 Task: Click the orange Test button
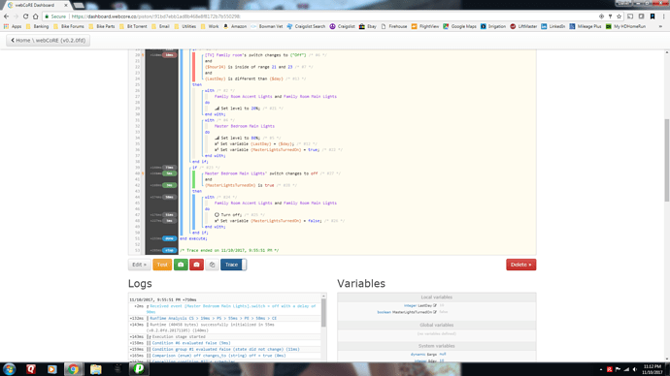[x=162, y=265]
